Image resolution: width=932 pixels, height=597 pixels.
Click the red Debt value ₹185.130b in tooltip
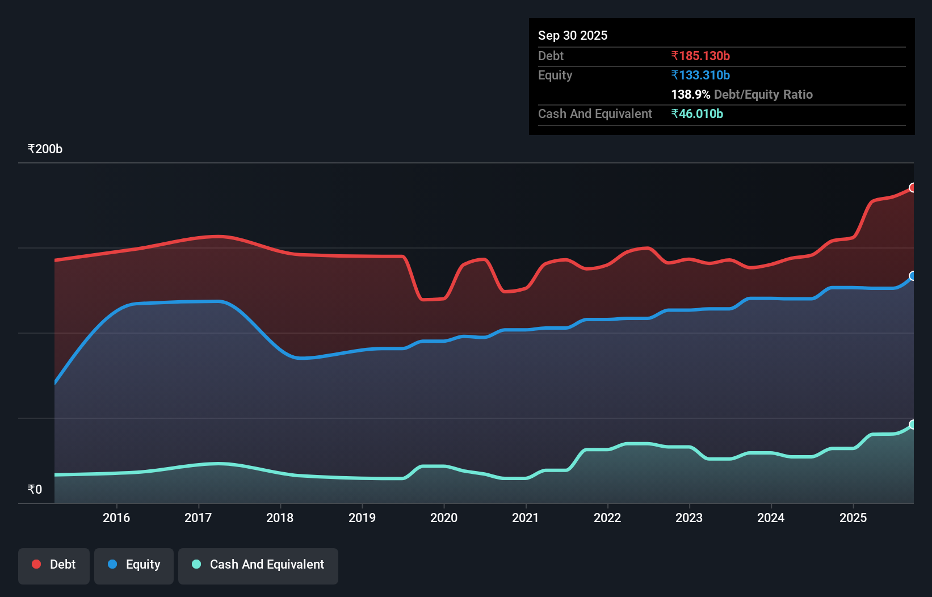coord(700,56)
